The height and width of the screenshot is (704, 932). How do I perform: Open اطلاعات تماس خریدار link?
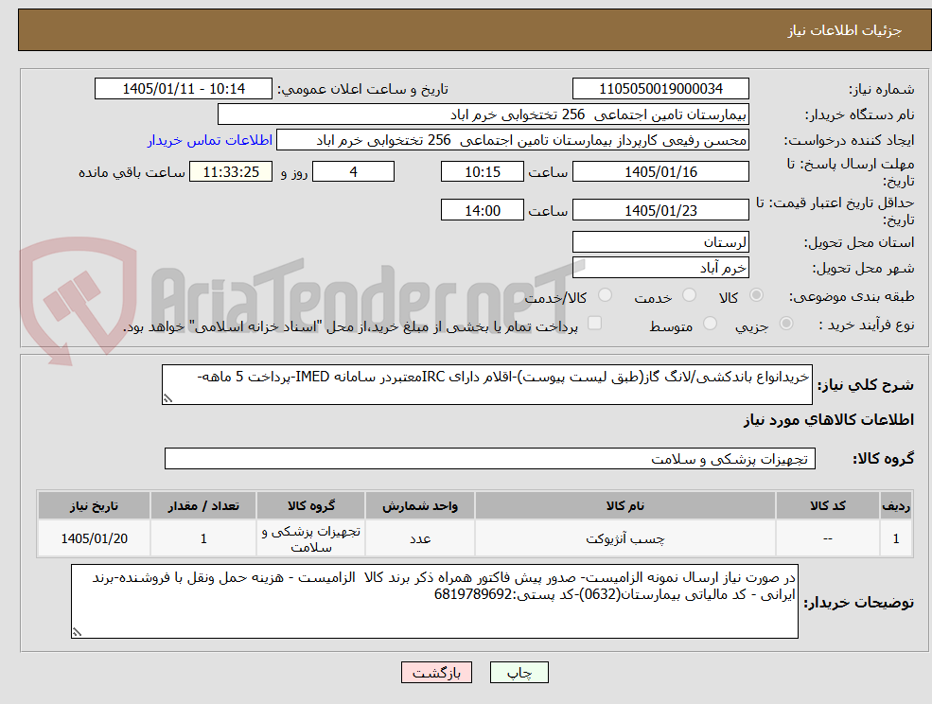pos(210,140)
